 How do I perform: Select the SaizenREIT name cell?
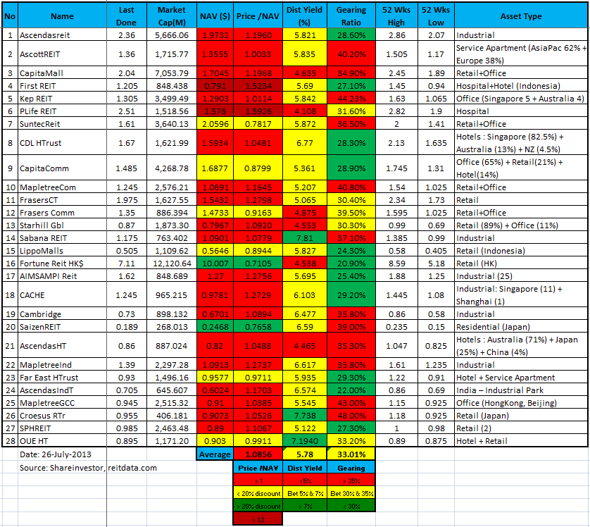(x=62, y=327)
